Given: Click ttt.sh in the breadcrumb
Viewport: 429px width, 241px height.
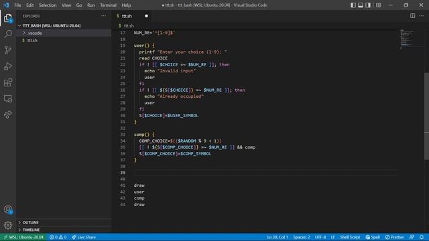Looking at the screenshot, I should point(129,25).
